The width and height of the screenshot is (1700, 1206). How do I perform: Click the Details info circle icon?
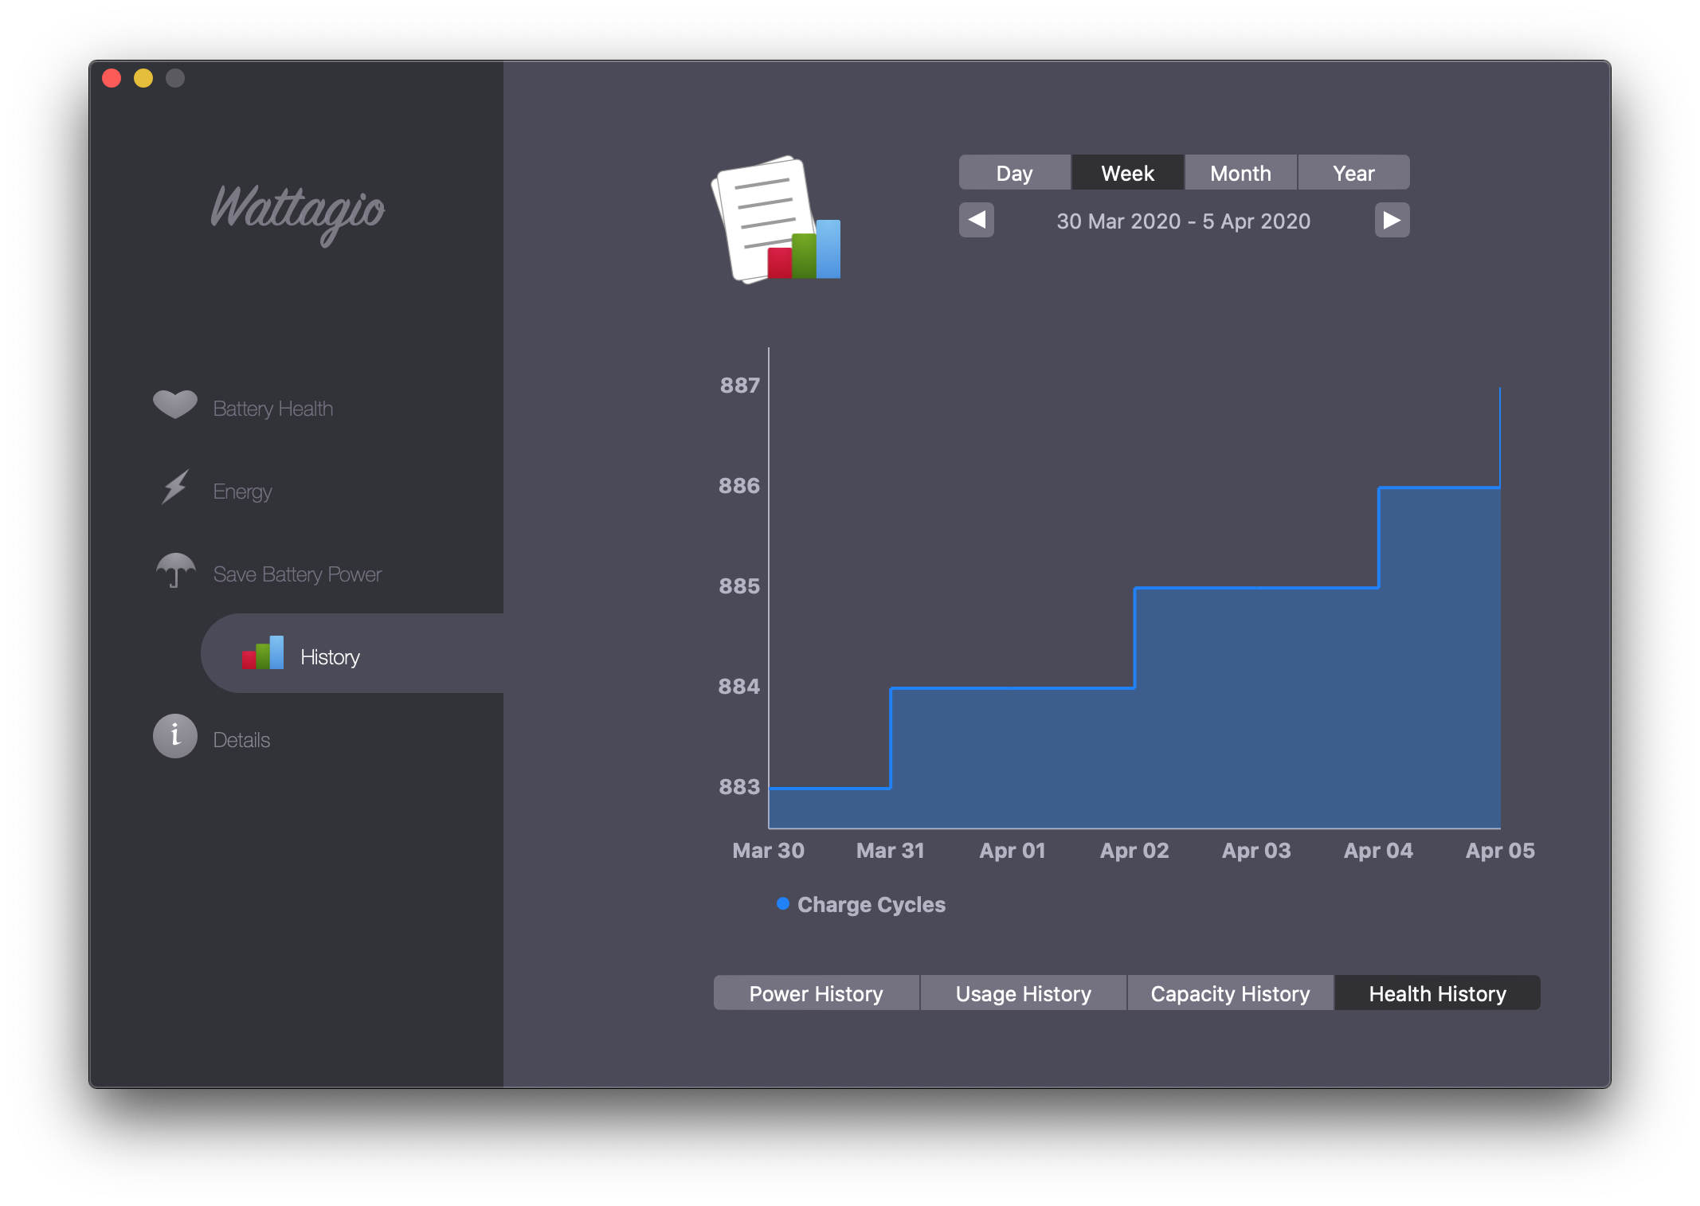(x=175, y=736)
